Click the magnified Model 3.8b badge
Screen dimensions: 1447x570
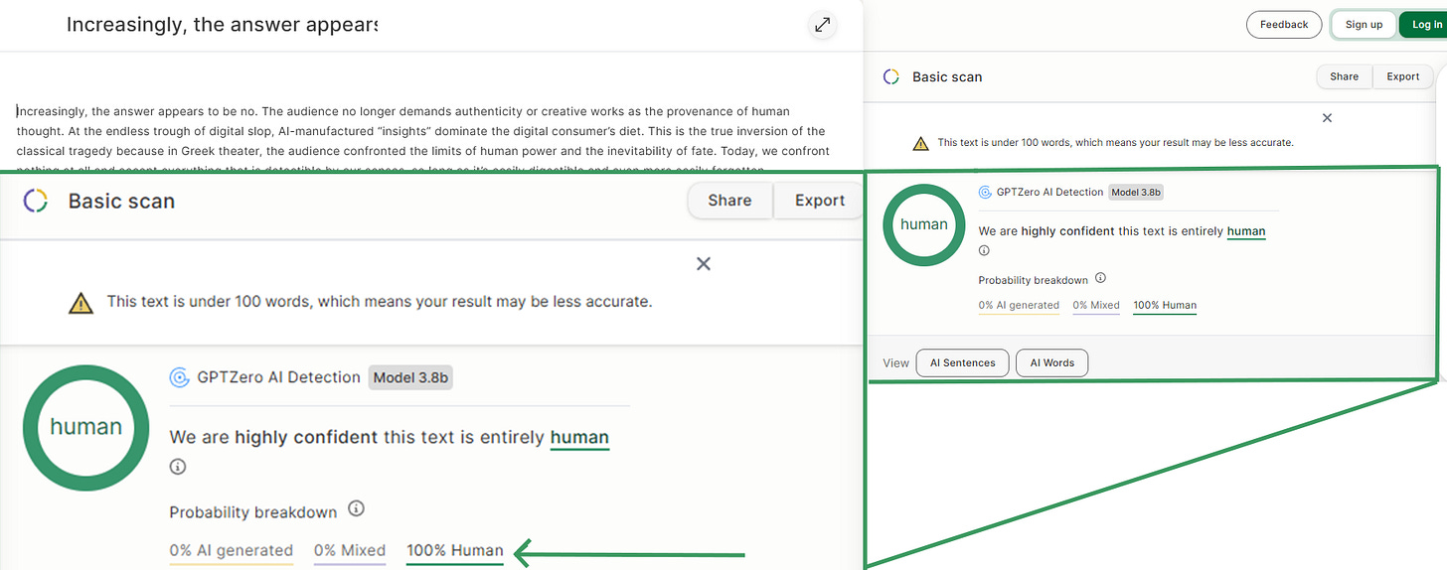pyautogui.click(x=410, y=377)
